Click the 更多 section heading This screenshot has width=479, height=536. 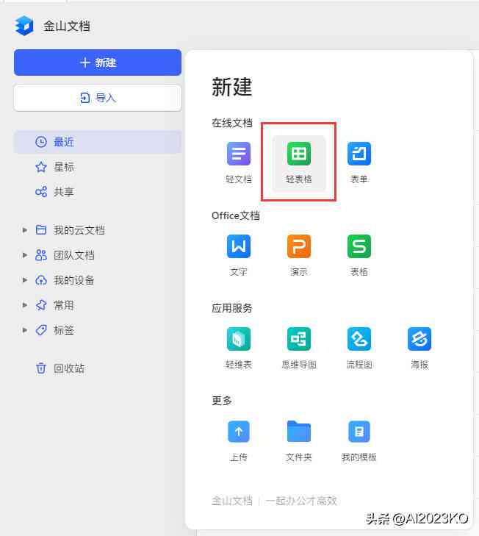tap(222, 400)
